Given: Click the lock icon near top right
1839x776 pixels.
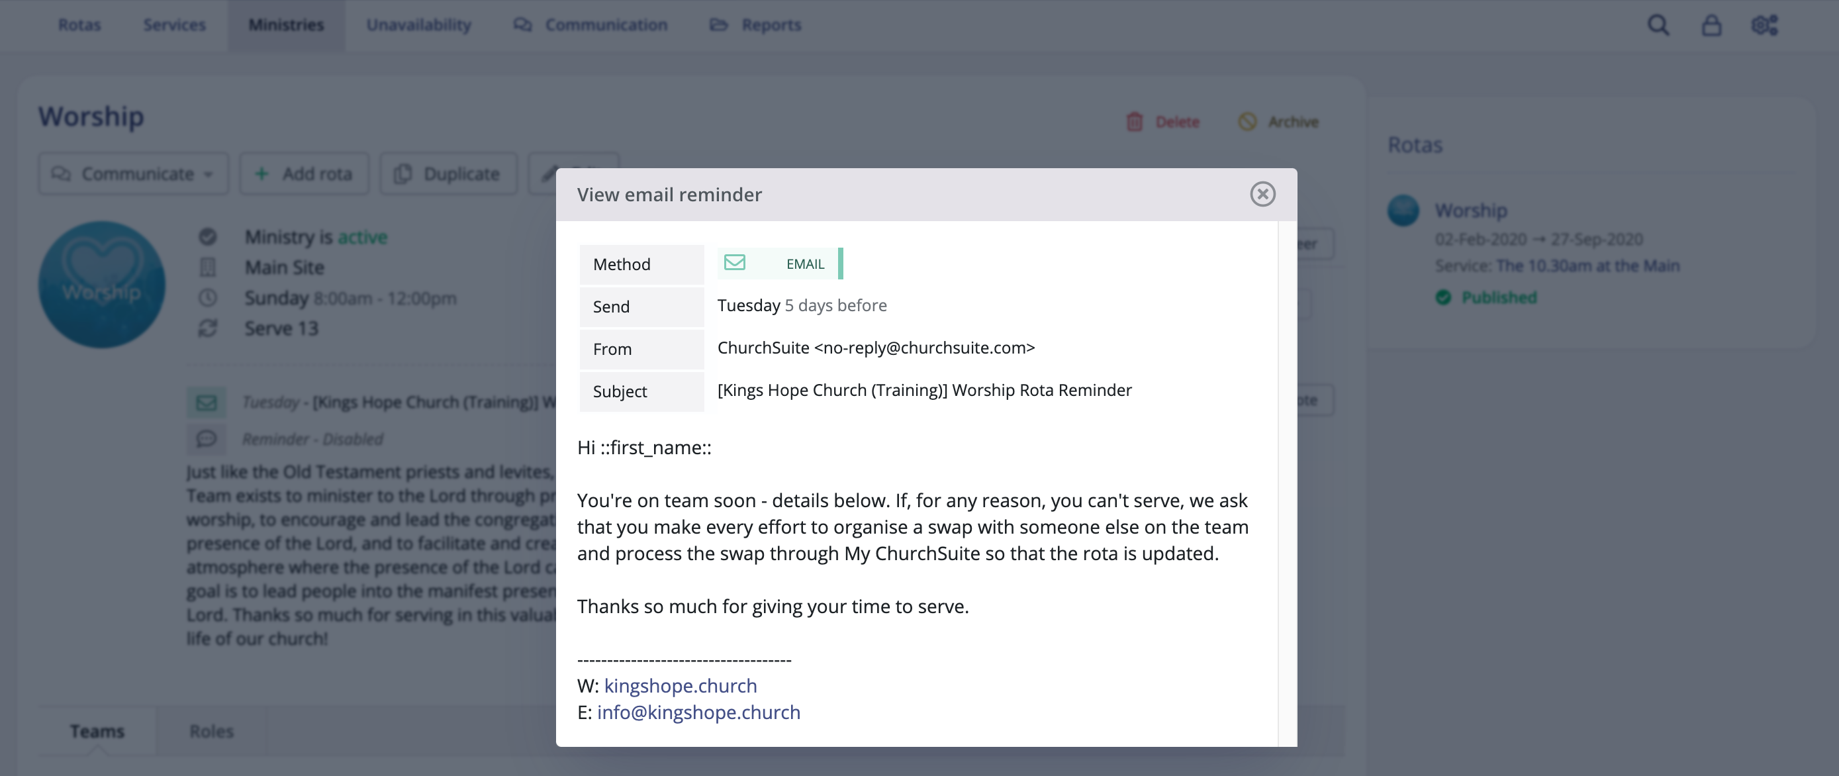Looking at the screenshot, I should (1711, 25).
